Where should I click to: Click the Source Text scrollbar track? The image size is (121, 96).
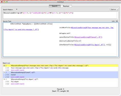(x=117, y=40)
